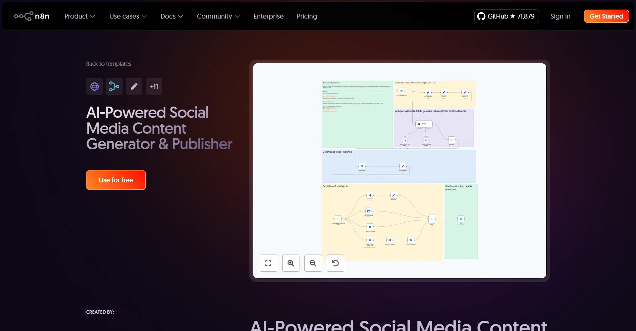Expand the Product dropdown menu

tap(80, 16)
